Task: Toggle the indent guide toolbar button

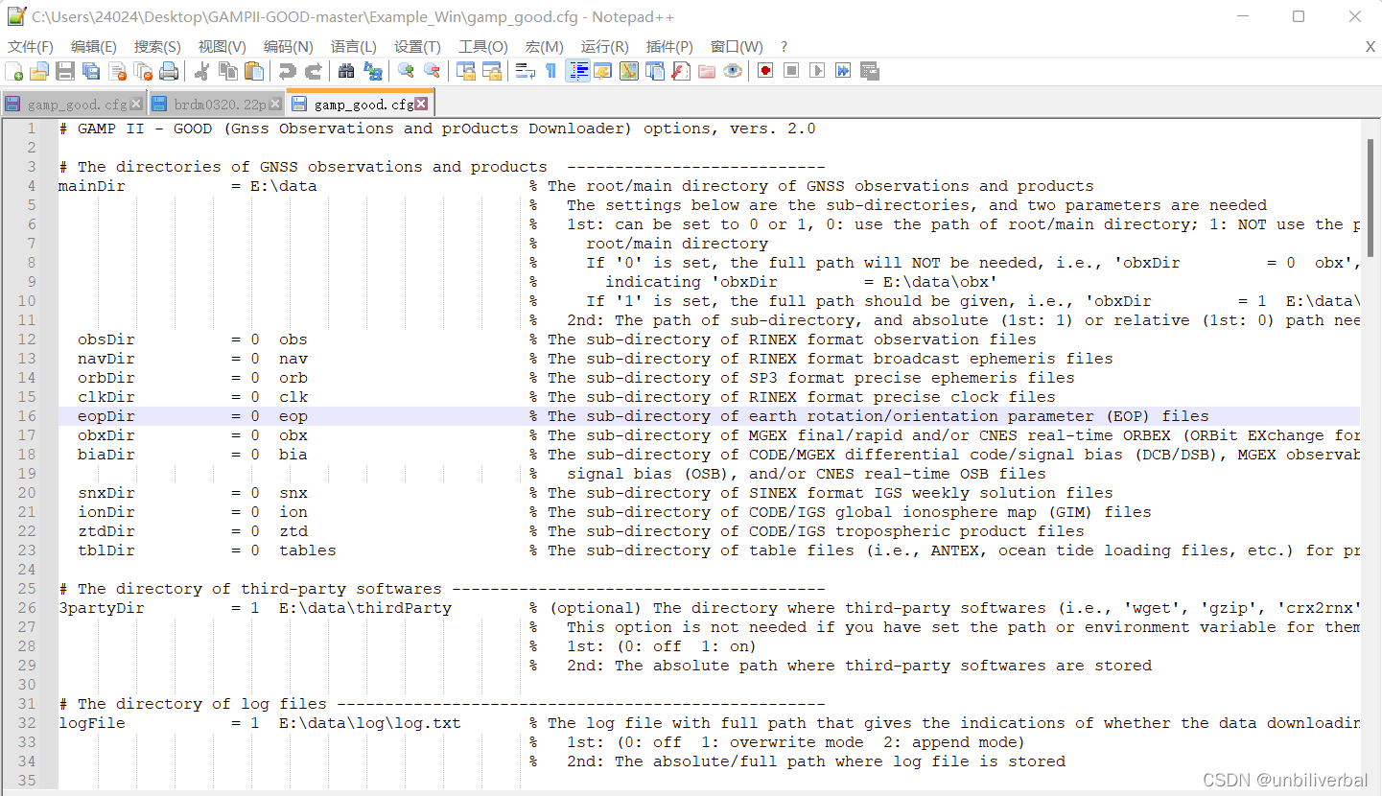Action: (577, 71)
